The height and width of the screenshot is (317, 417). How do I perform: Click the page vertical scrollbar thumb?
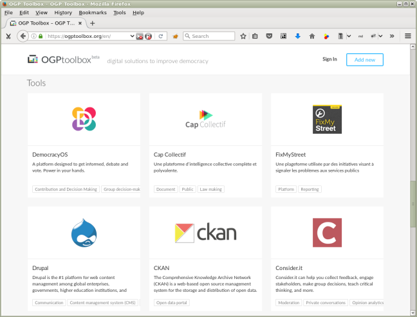coord(412,204)
